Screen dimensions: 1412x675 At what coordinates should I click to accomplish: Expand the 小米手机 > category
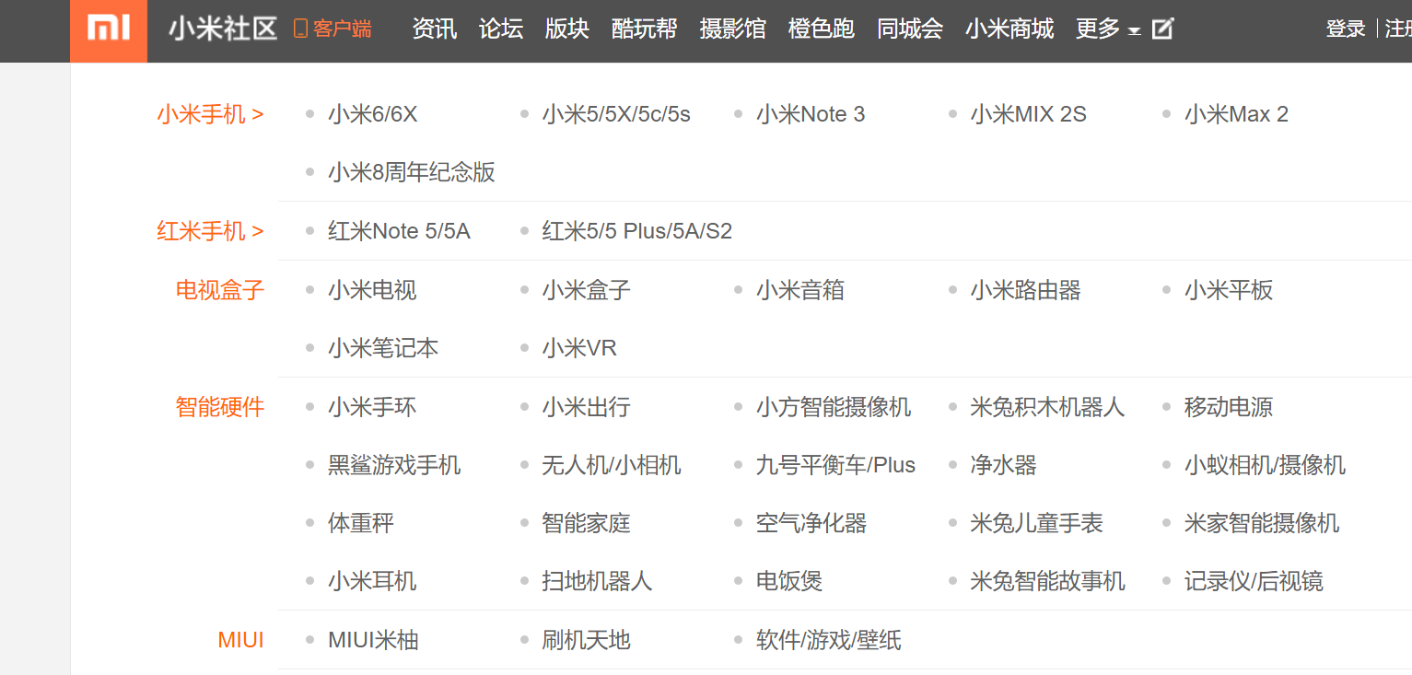coord(210,114)
